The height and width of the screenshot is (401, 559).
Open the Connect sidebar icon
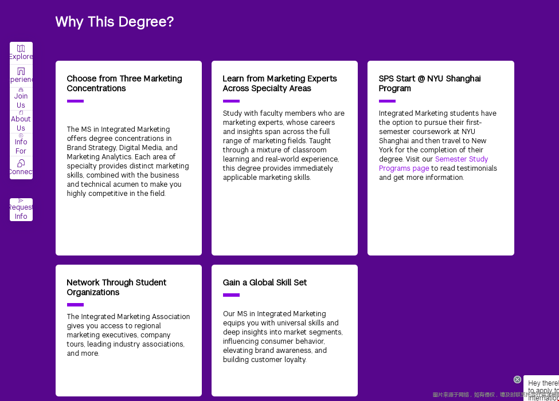point(21,164)
